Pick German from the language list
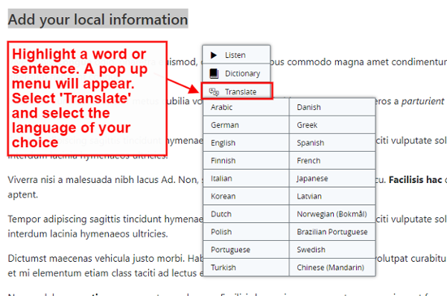The image size is (447, 296). [246, 125]
